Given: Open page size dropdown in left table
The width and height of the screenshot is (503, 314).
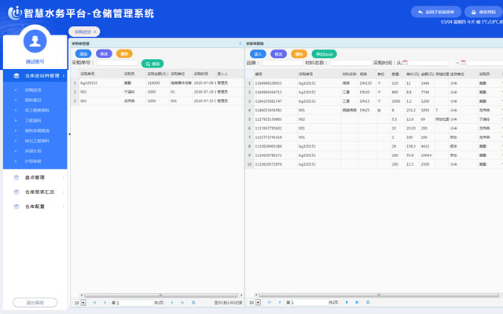Looking at the screenshot, I should pyautogui.click(x=79, y=302).
